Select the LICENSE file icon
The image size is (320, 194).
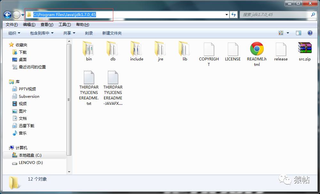(x=233, y=49)
